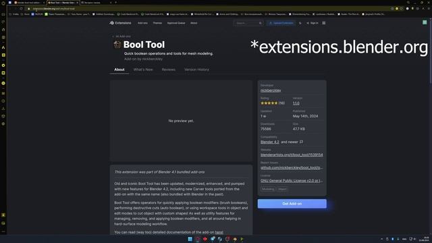Go back to All Add-ons
432x243 pixels.
tap(122, 36)
